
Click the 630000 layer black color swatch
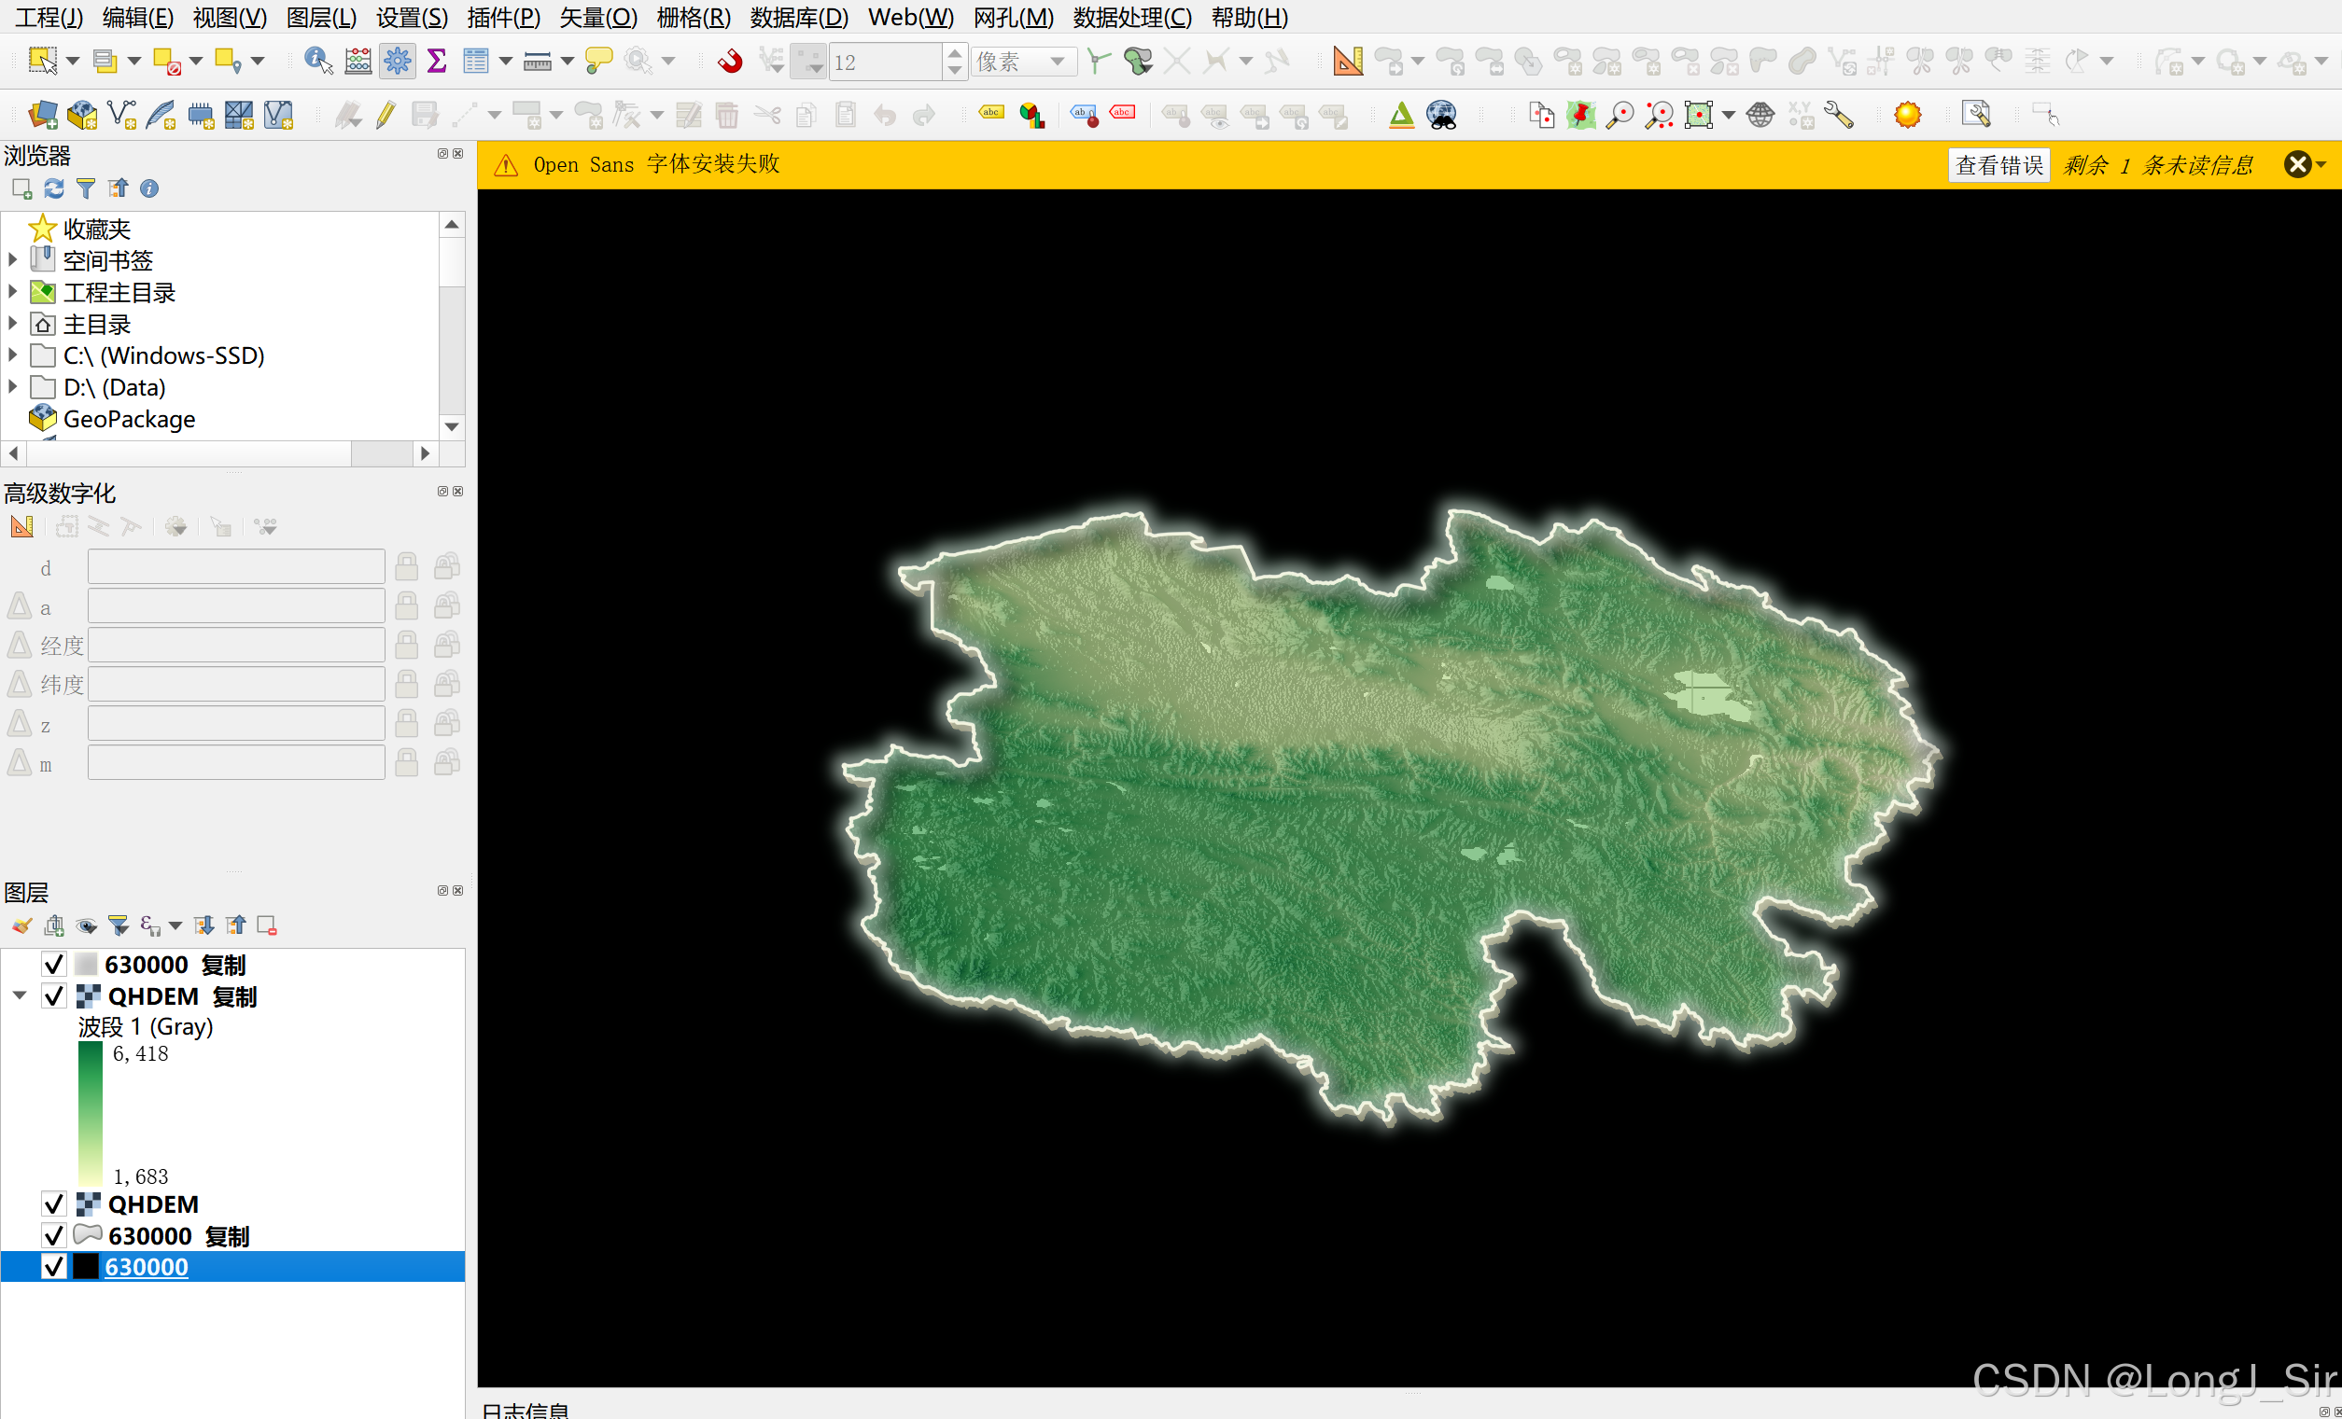coord(86,1267)
